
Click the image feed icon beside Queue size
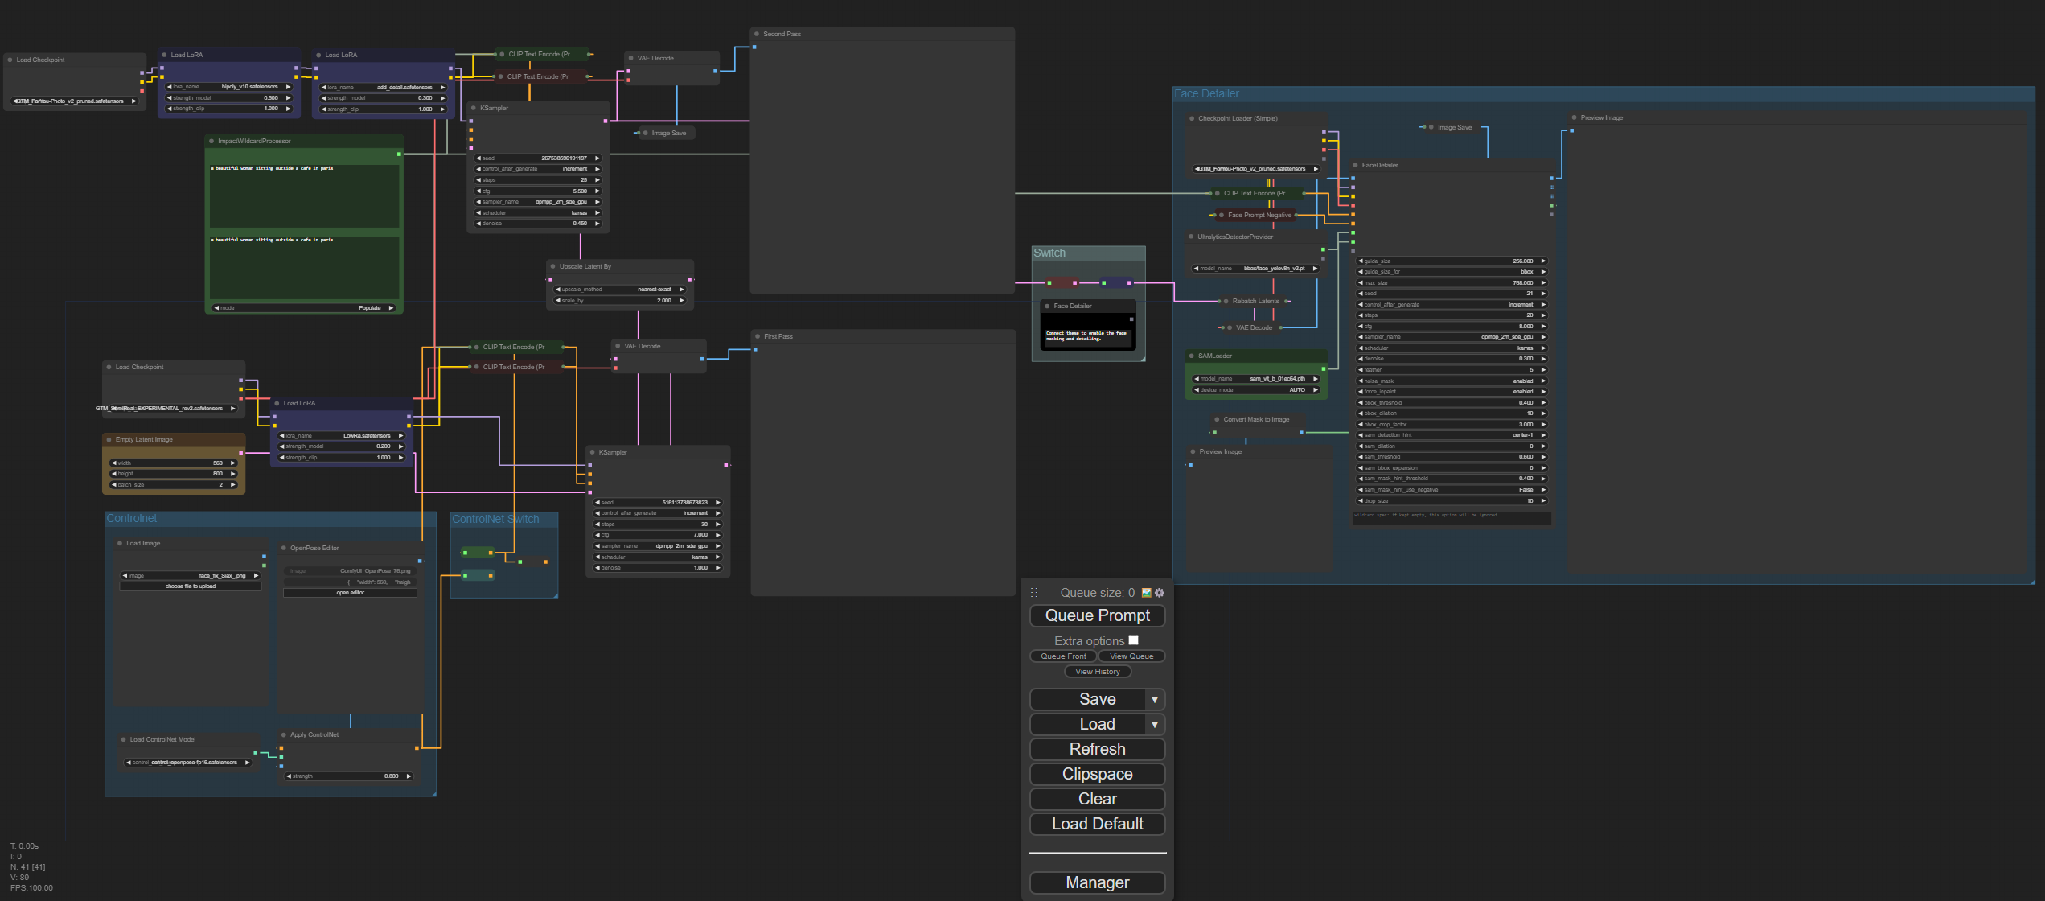pyautogui.click(x=1147, y=593)
